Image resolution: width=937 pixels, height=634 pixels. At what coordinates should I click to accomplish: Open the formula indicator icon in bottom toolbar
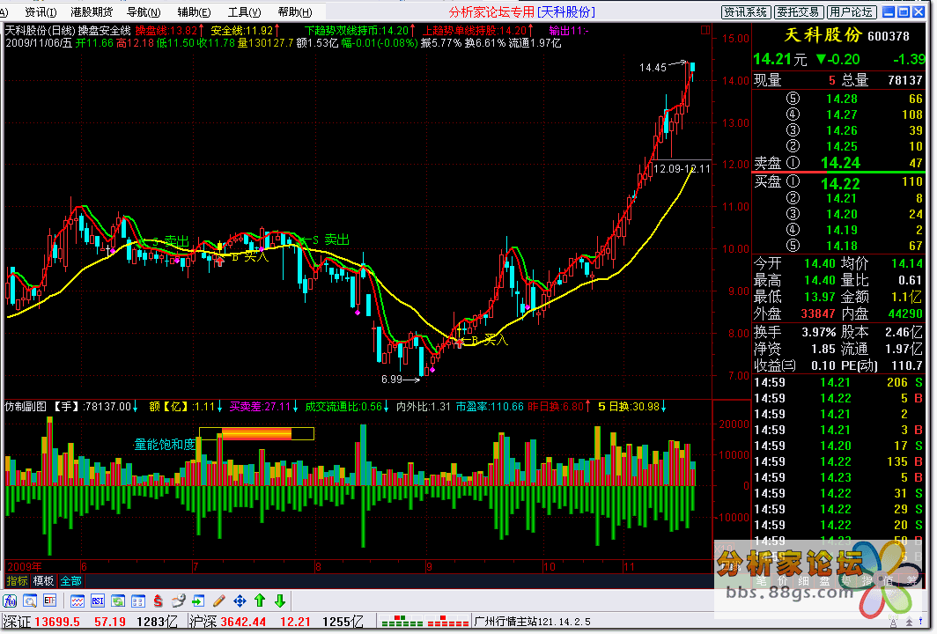(x=11, y=601)
